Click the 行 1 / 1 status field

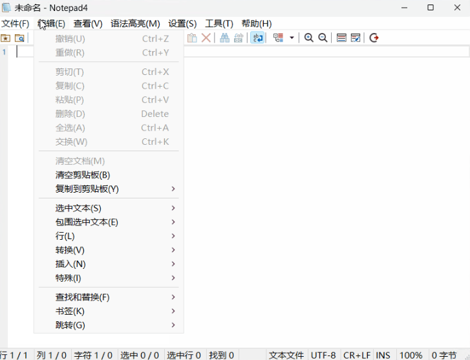[17, 355]
